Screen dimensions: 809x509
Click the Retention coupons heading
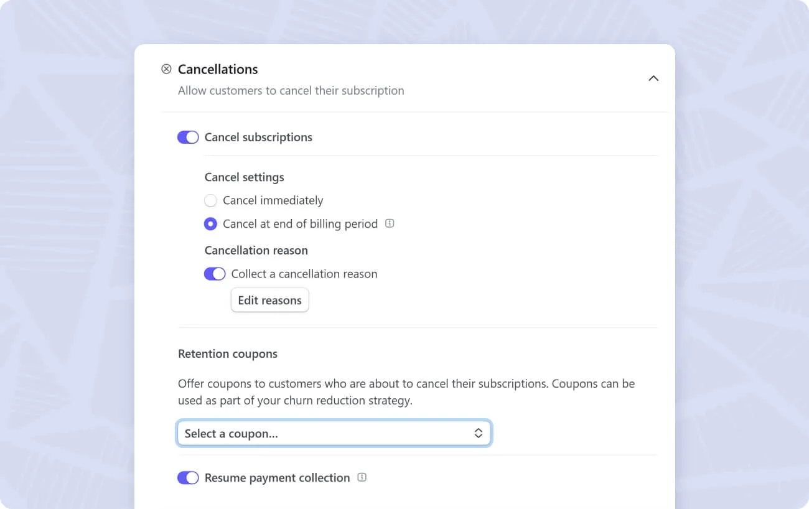tap(228, 353)
